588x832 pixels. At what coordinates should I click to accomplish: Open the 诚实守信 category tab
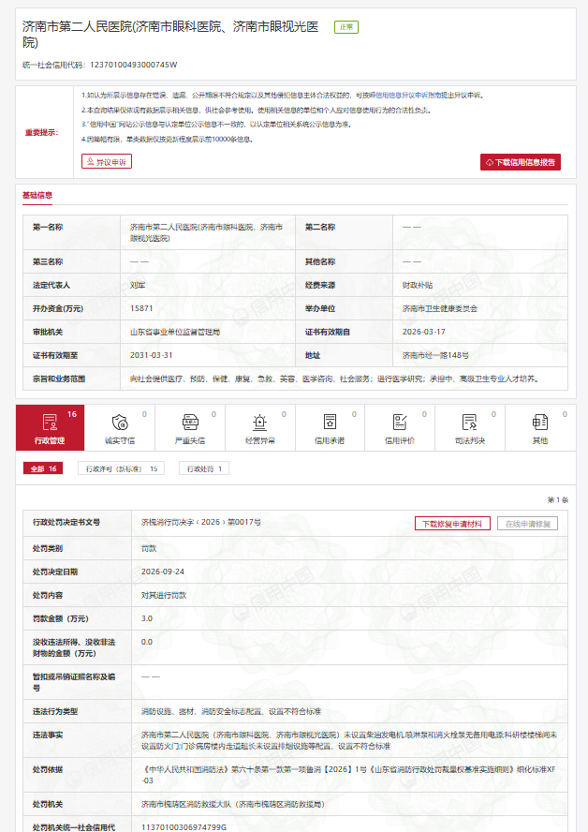click(120, 427)
